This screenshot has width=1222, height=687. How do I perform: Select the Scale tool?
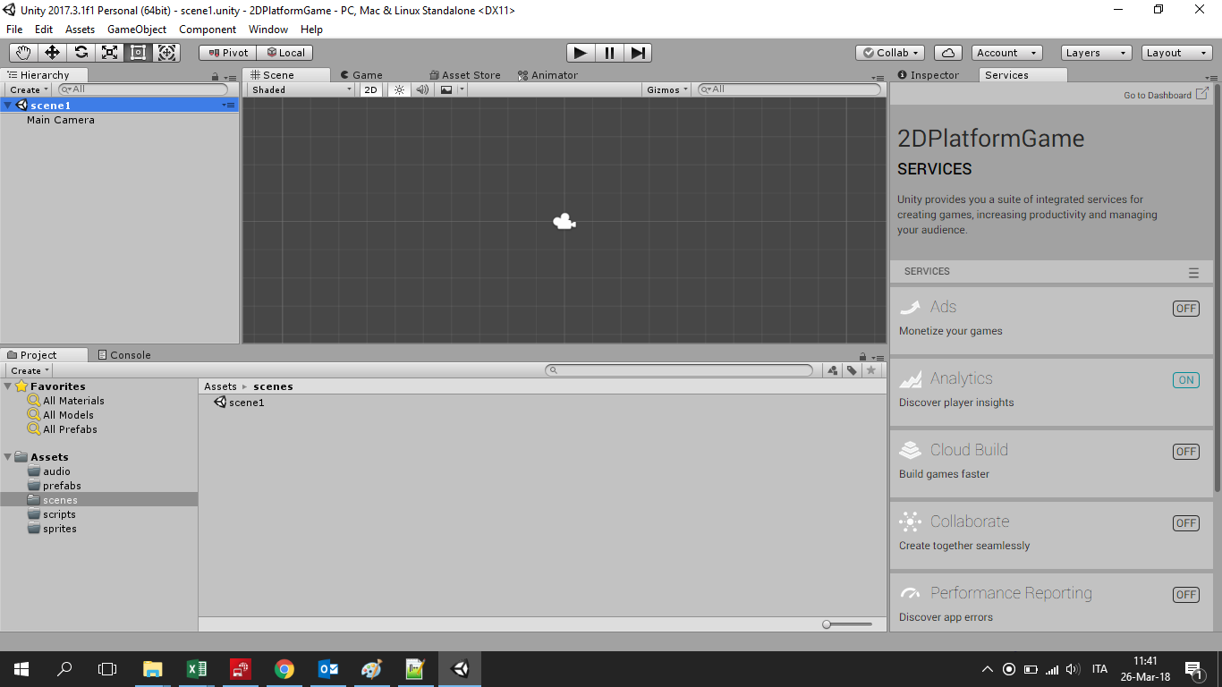click(x=109, y=53)
